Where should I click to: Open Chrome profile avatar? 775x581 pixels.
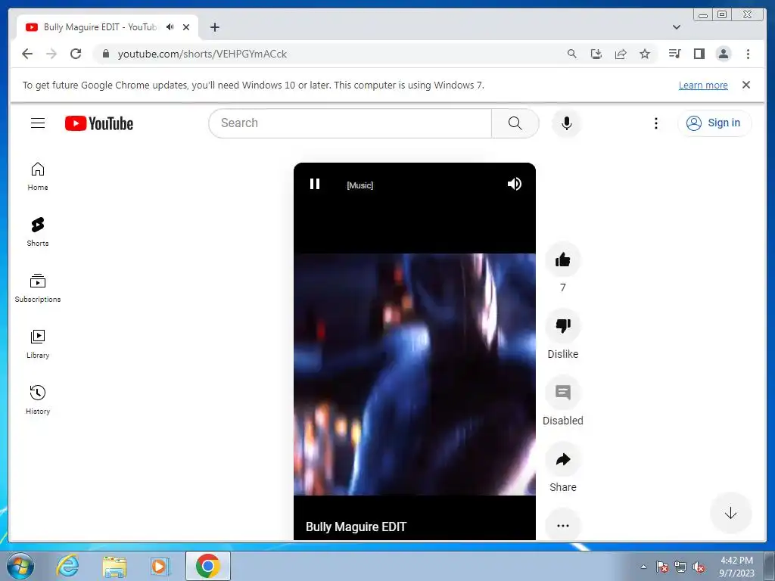pyautogui.click(x=723, y=54)
